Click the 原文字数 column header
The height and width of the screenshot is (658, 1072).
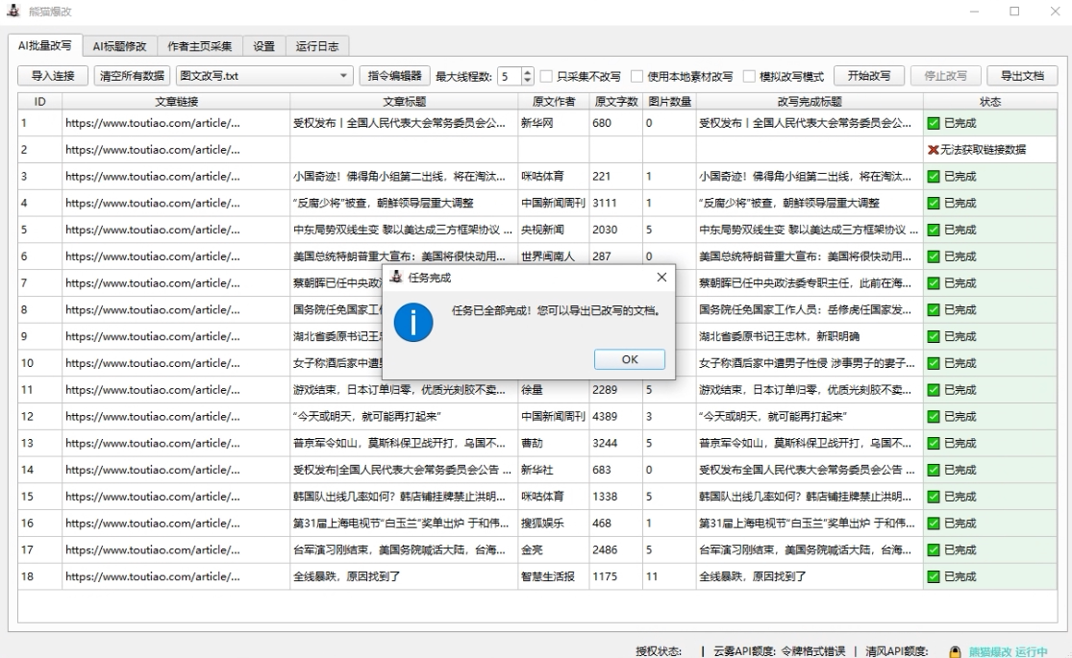(615, 101)
